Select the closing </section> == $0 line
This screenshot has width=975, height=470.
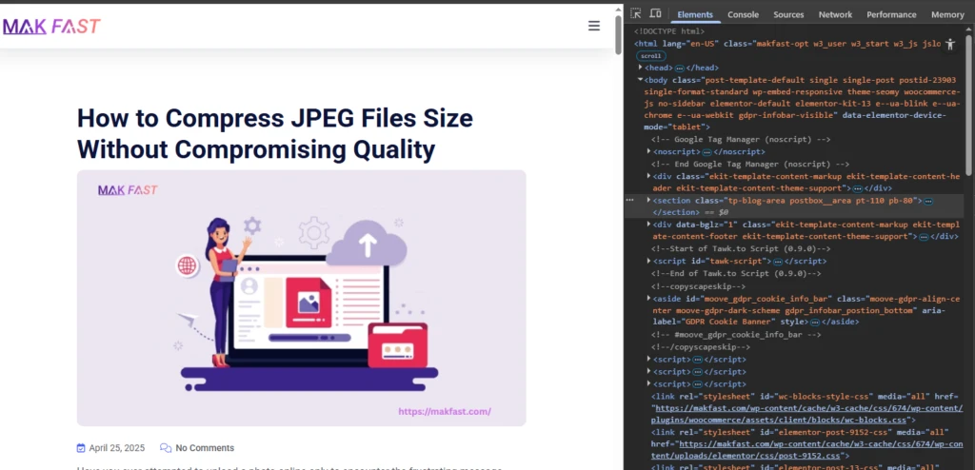pos(690,212)
